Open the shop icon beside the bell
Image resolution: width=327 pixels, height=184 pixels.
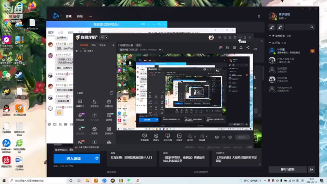(234, 47)
